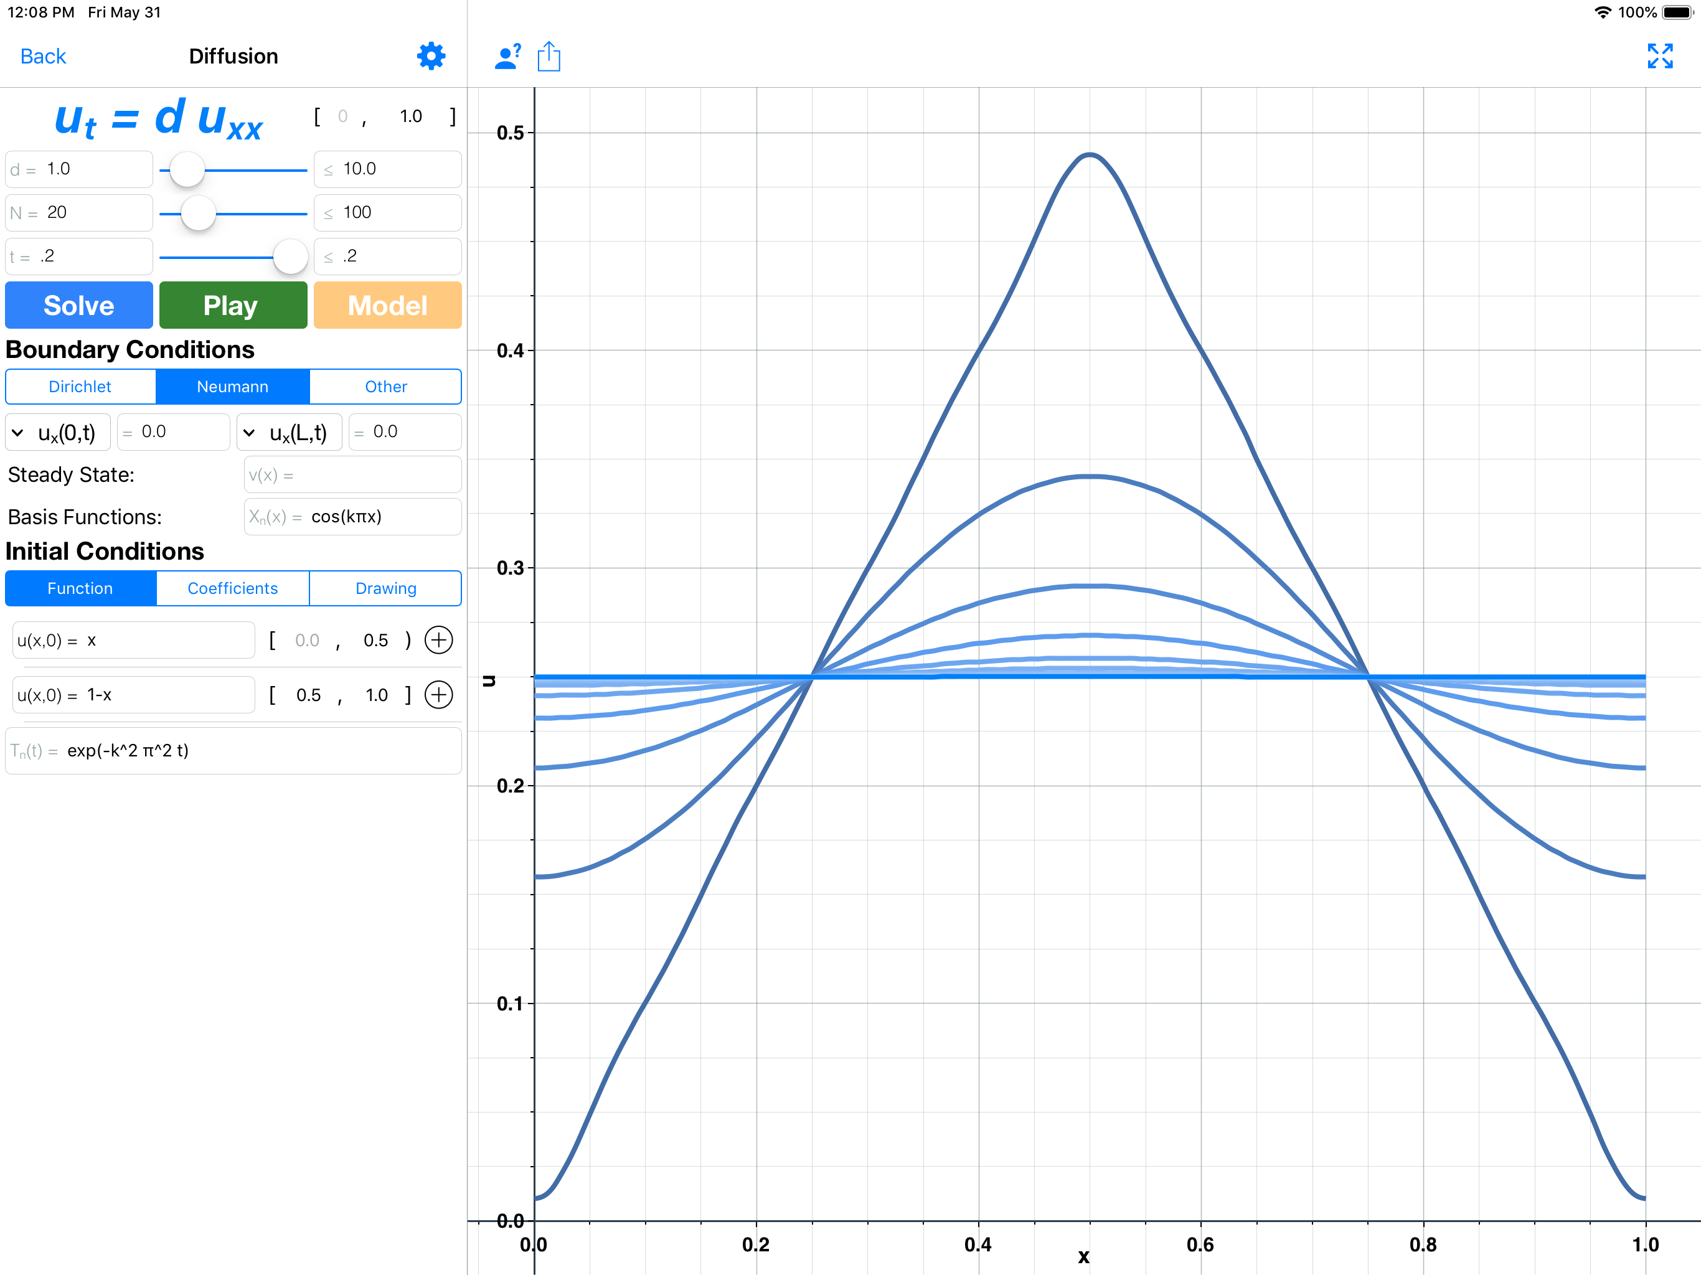
Task: Tap the Wi-Fi status icon
Action: [x=1603, y=12]
